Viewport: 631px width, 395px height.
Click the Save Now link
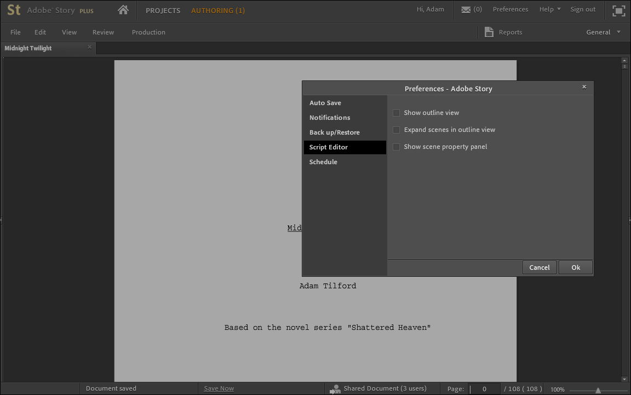(x=219, y=388)
